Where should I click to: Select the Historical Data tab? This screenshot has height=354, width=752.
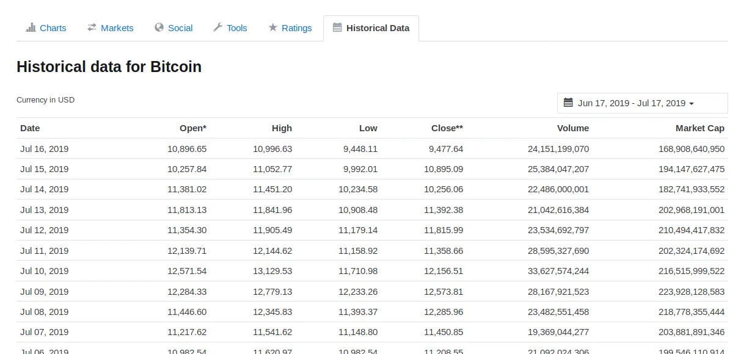click(371, 28)
